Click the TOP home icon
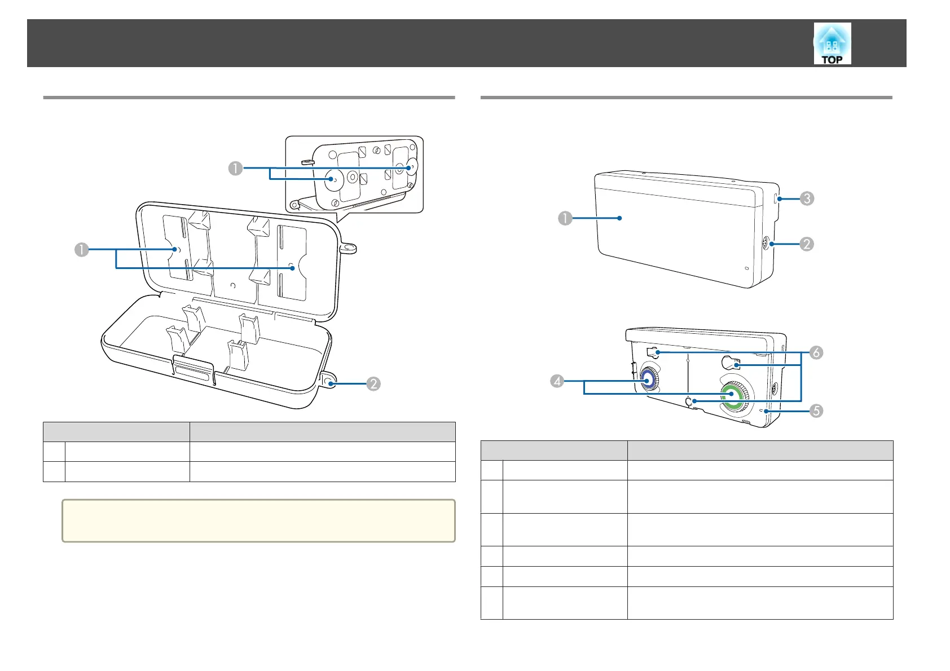The height and width of the screenshot is (671, 950). coord(832,43)
